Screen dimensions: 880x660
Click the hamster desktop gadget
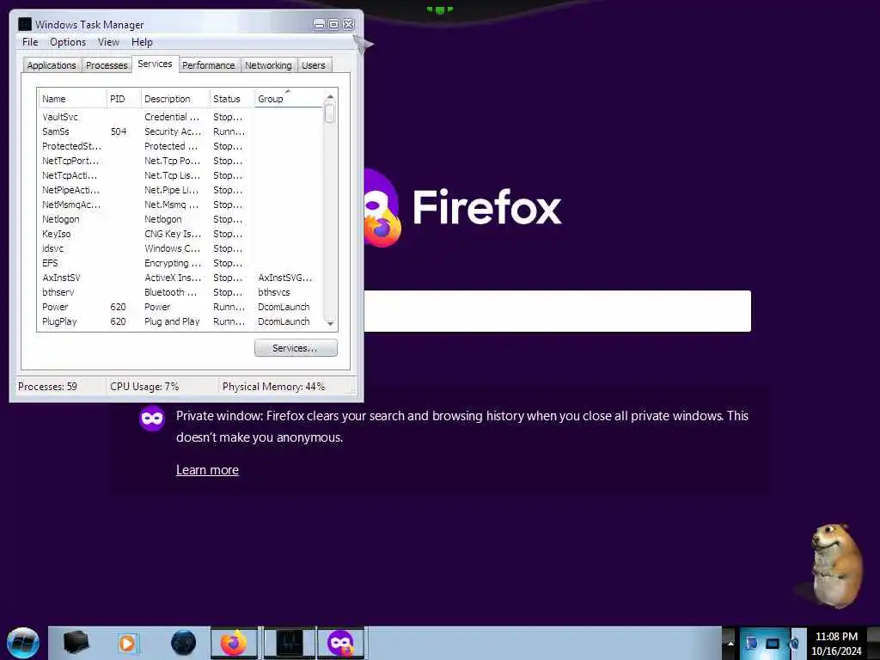pyautogui.click(x=835, y=565)
